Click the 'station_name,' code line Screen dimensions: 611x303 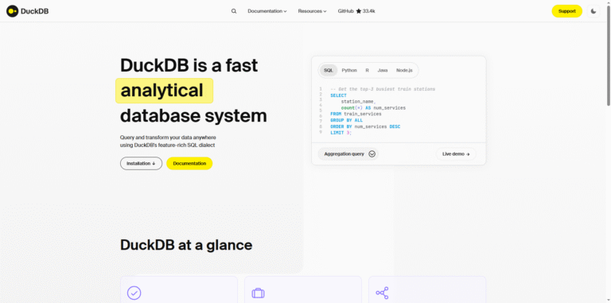pyautogui.click(x=358, y=102)
